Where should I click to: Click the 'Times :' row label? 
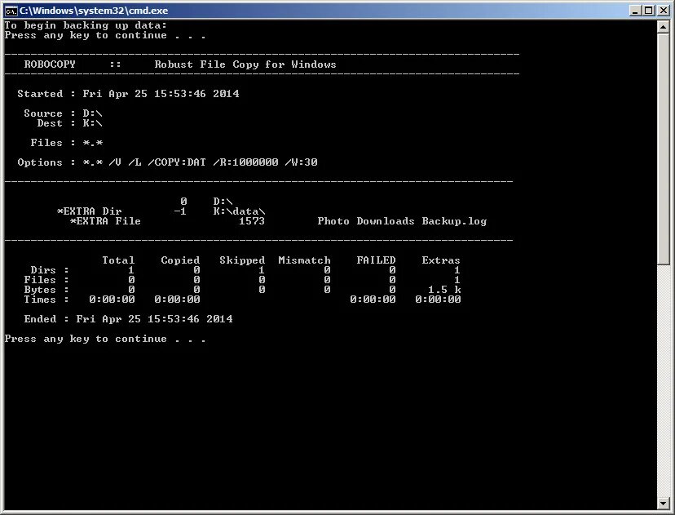click(46, 300)
